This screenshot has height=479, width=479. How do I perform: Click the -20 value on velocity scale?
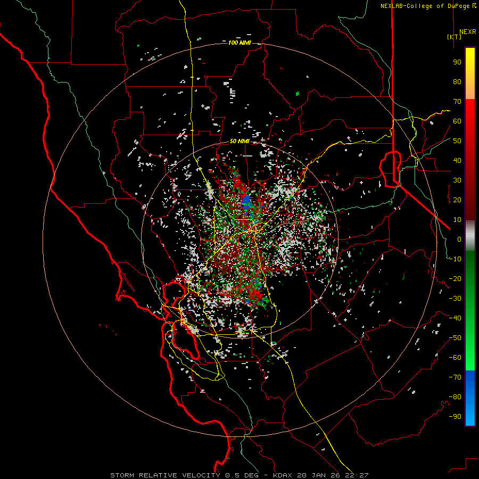(455, 279)
